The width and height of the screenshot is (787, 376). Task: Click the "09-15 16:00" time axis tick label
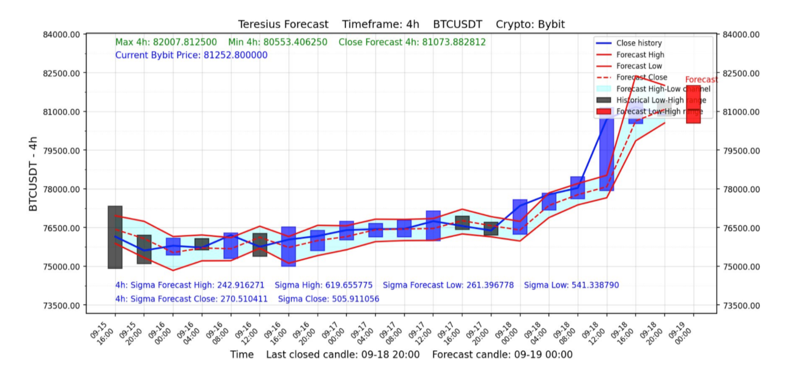pyautogui.click(x=101, y=333)
